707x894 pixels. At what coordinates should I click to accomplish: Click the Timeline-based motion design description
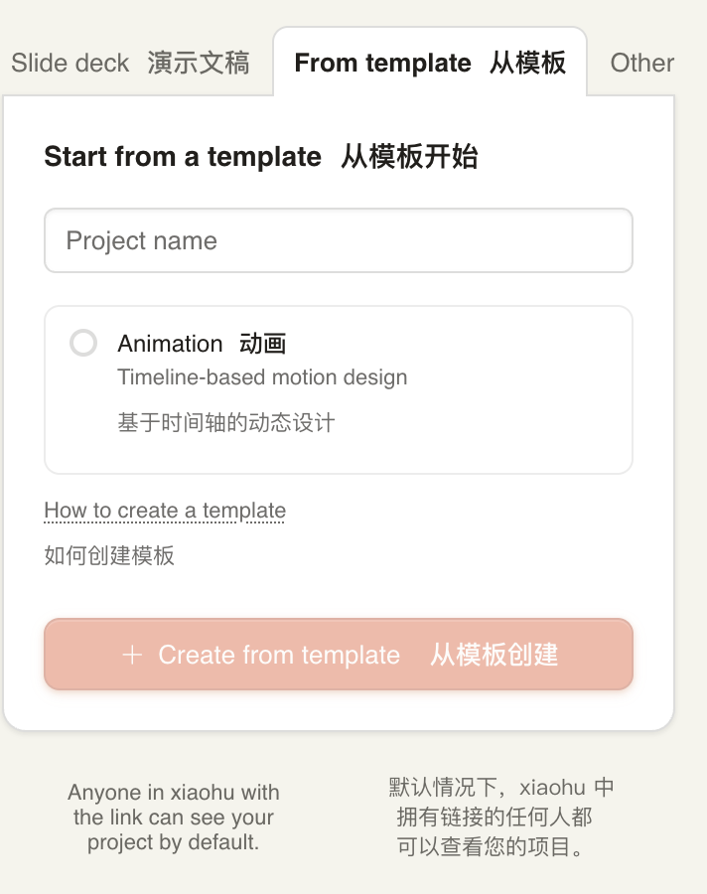coord(262,377)
